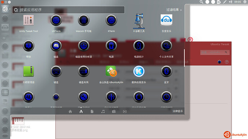Viewport: 248px width, 139px height.
Task: Open the USB symbol app in bottom row
Action: [x=111, y=97]
